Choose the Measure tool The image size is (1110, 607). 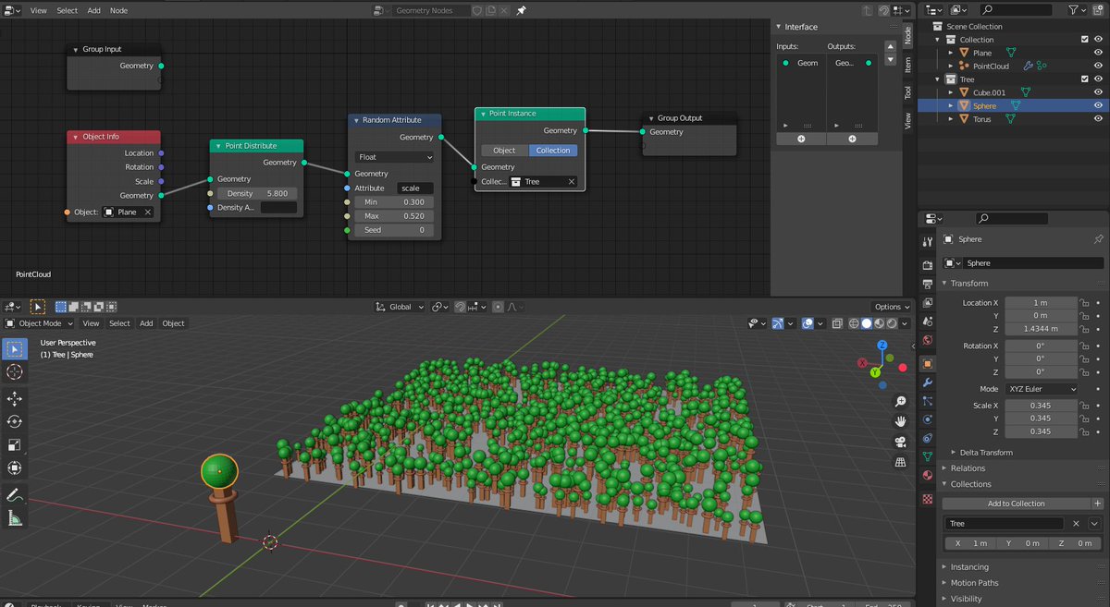[15, 518]
